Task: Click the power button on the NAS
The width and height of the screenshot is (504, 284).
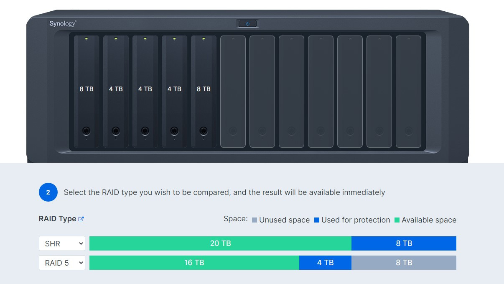Action: 247,24
